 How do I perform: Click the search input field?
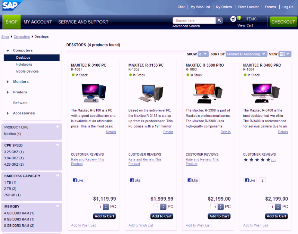[x=194, y=20]
